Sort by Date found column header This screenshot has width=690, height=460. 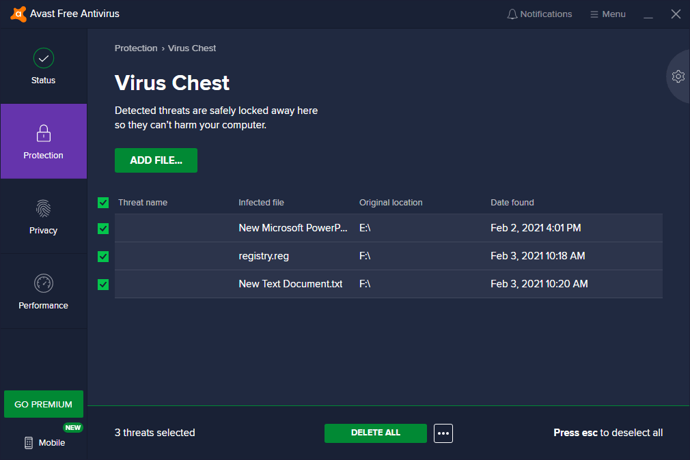point(512,203)
